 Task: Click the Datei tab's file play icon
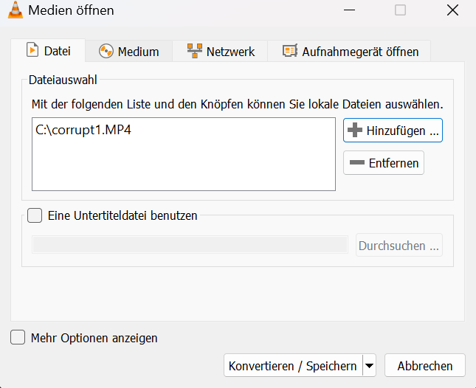point(32,50)
